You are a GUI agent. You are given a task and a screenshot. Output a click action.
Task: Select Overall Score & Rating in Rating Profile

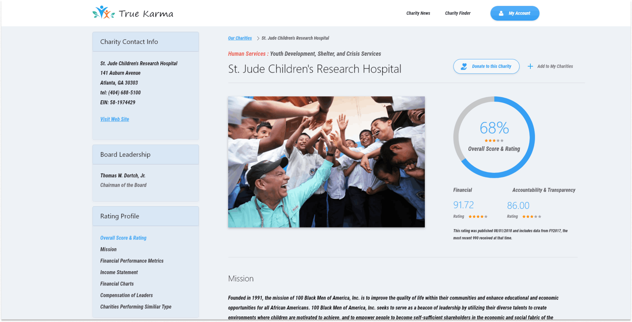pyautogui.click(x=123, y=238)
